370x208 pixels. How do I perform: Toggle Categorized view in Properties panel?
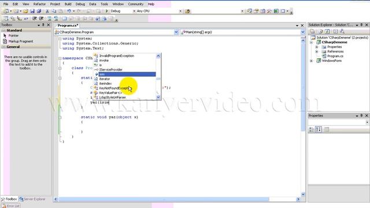pos(312,129)
